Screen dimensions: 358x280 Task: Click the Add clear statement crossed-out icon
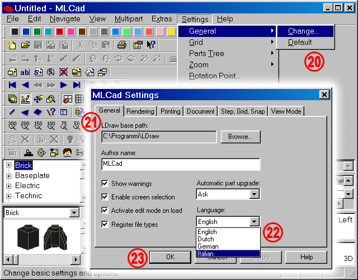pyautogui.click(x=63, y=72)
